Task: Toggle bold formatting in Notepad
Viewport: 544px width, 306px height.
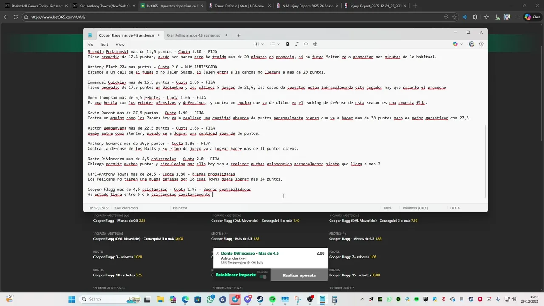Action: (288, 44)
